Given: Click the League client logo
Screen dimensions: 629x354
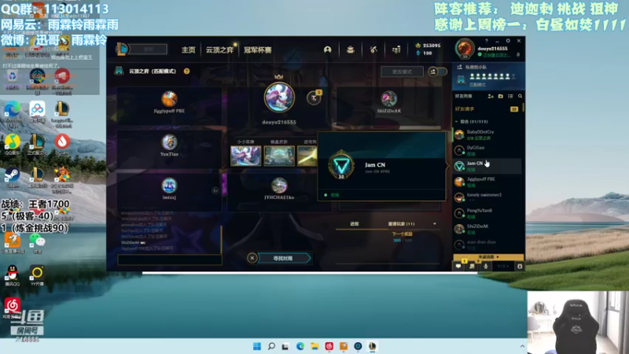Looking at the screenshot, I should (x=122, y=50).
